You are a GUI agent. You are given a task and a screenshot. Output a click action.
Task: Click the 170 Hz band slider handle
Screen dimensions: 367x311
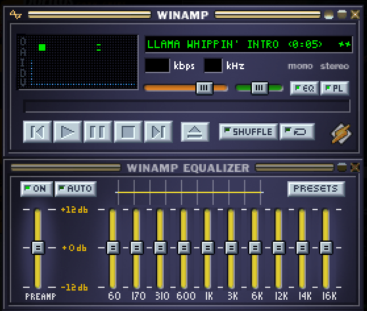[x=137, y=248]
